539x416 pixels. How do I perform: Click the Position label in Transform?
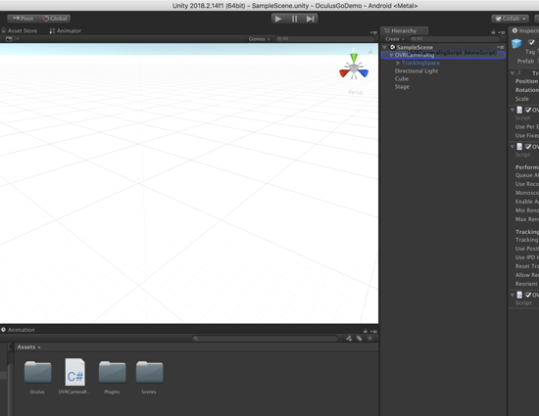(x=526, y=81)
